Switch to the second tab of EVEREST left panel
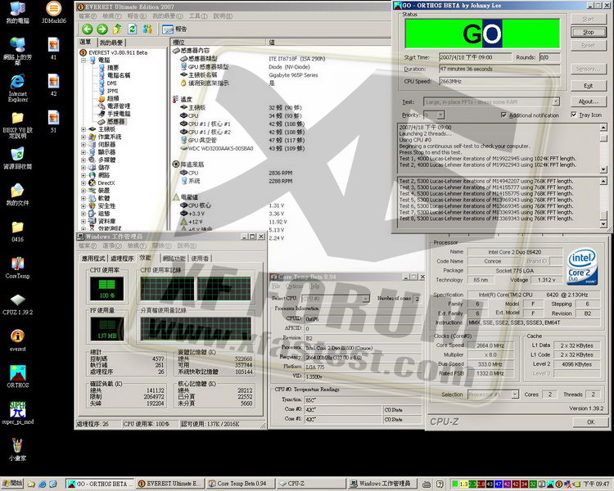 [x=111, y=43]
